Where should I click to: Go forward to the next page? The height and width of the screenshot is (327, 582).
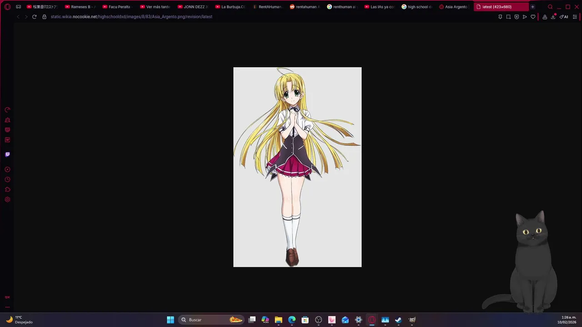[26, 17]
